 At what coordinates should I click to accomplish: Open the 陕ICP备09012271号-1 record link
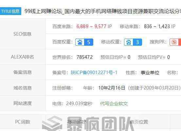(94, 73)
